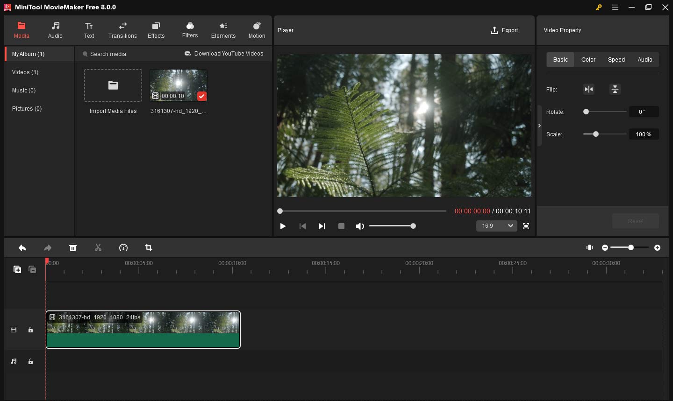Open the Elements tab

[223, 30]
